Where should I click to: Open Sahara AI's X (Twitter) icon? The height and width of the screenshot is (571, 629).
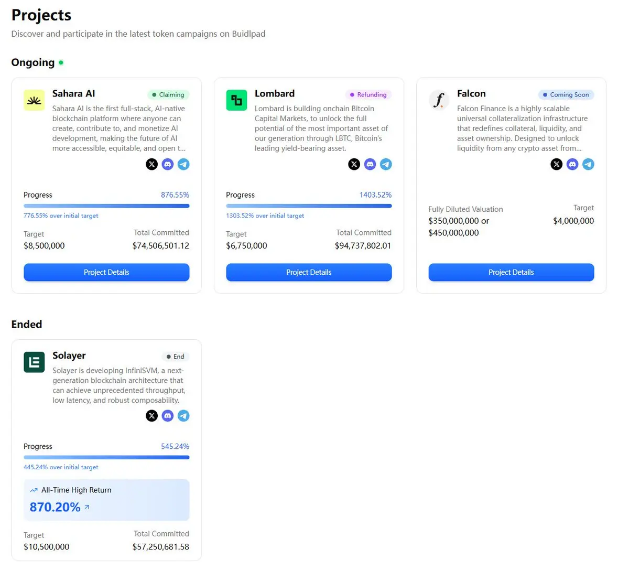pyautogui.click(x=151, y=164)
